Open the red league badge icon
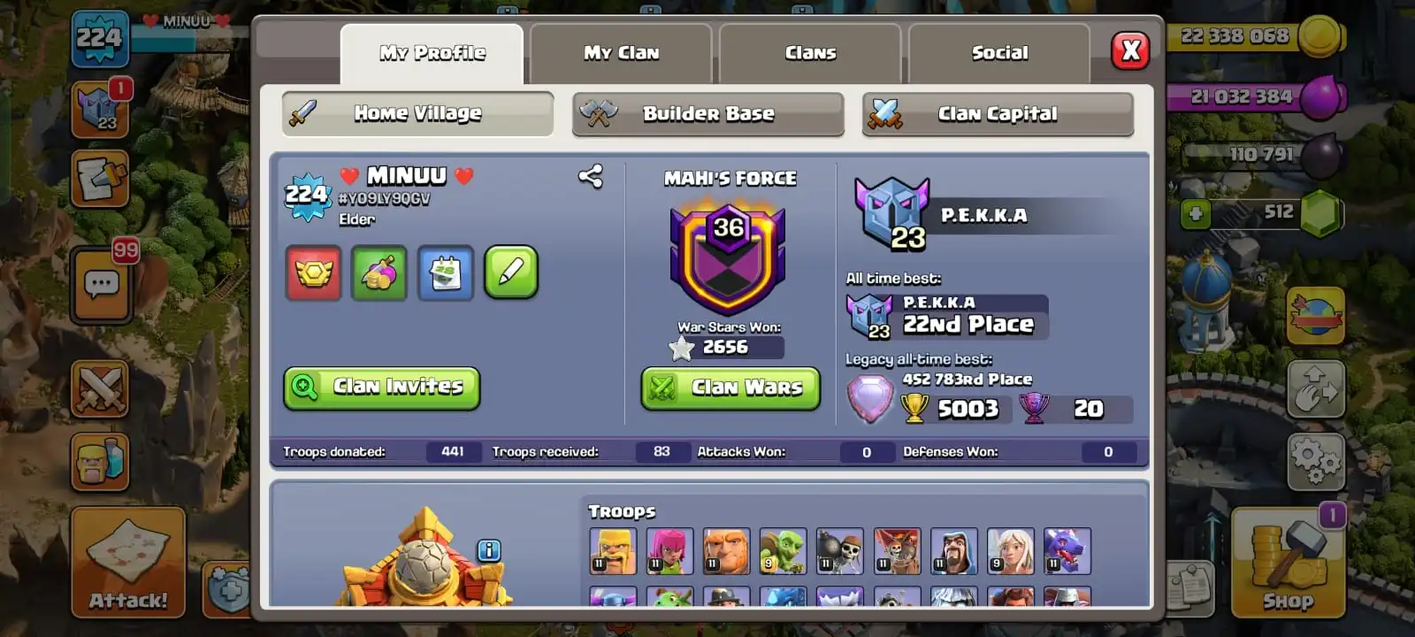 (x=314, y=272)
